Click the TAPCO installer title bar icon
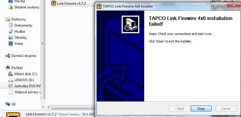Image resolution: width=241 pixels, height=117 pixels. pos(99,6)
